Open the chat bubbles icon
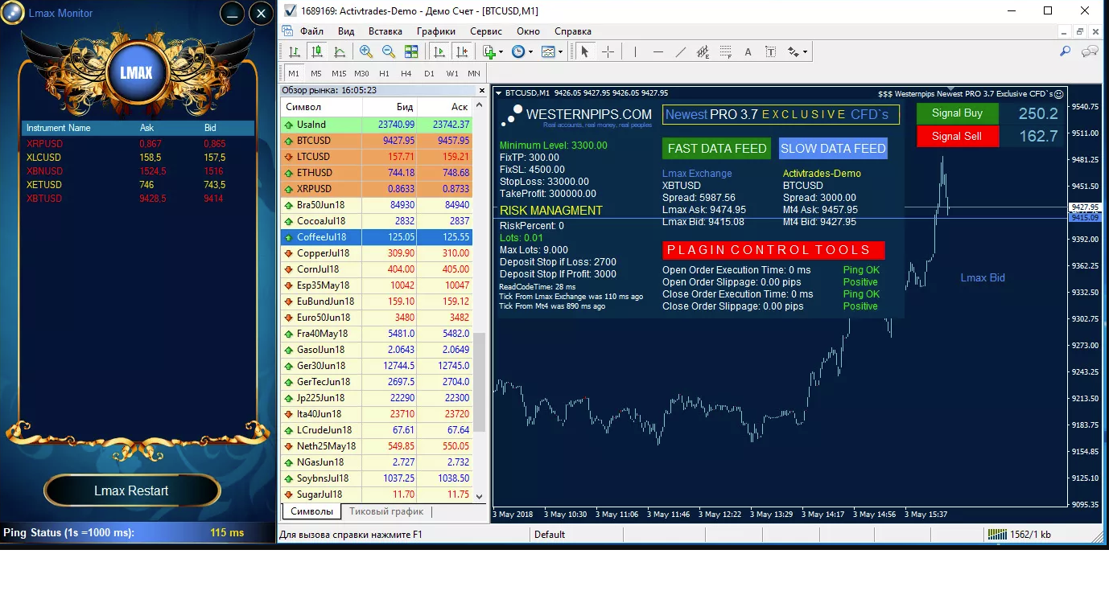This screenshot has width=1109, height=599. pyautogui.click(x=1090, y=51)
